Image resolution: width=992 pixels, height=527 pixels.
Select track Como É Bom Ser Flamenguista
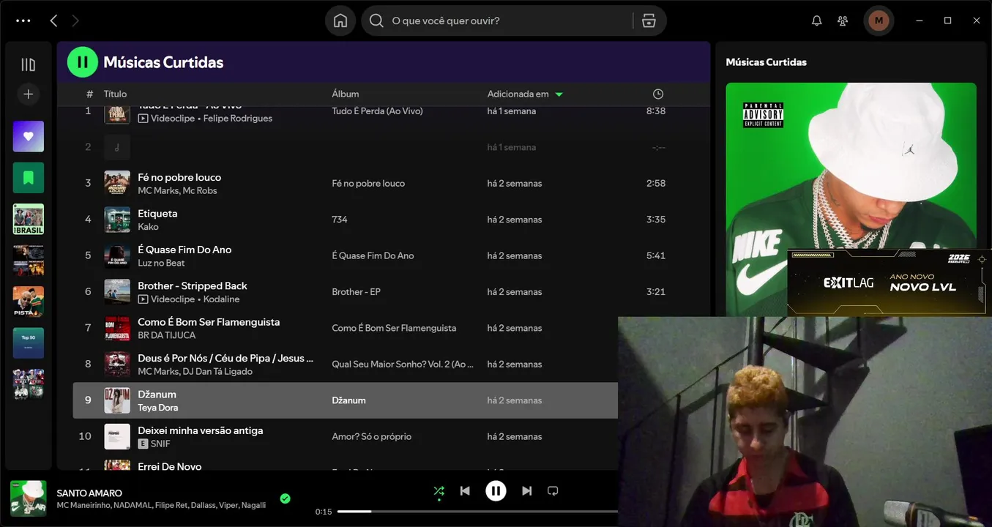click(x=209, y=321)
